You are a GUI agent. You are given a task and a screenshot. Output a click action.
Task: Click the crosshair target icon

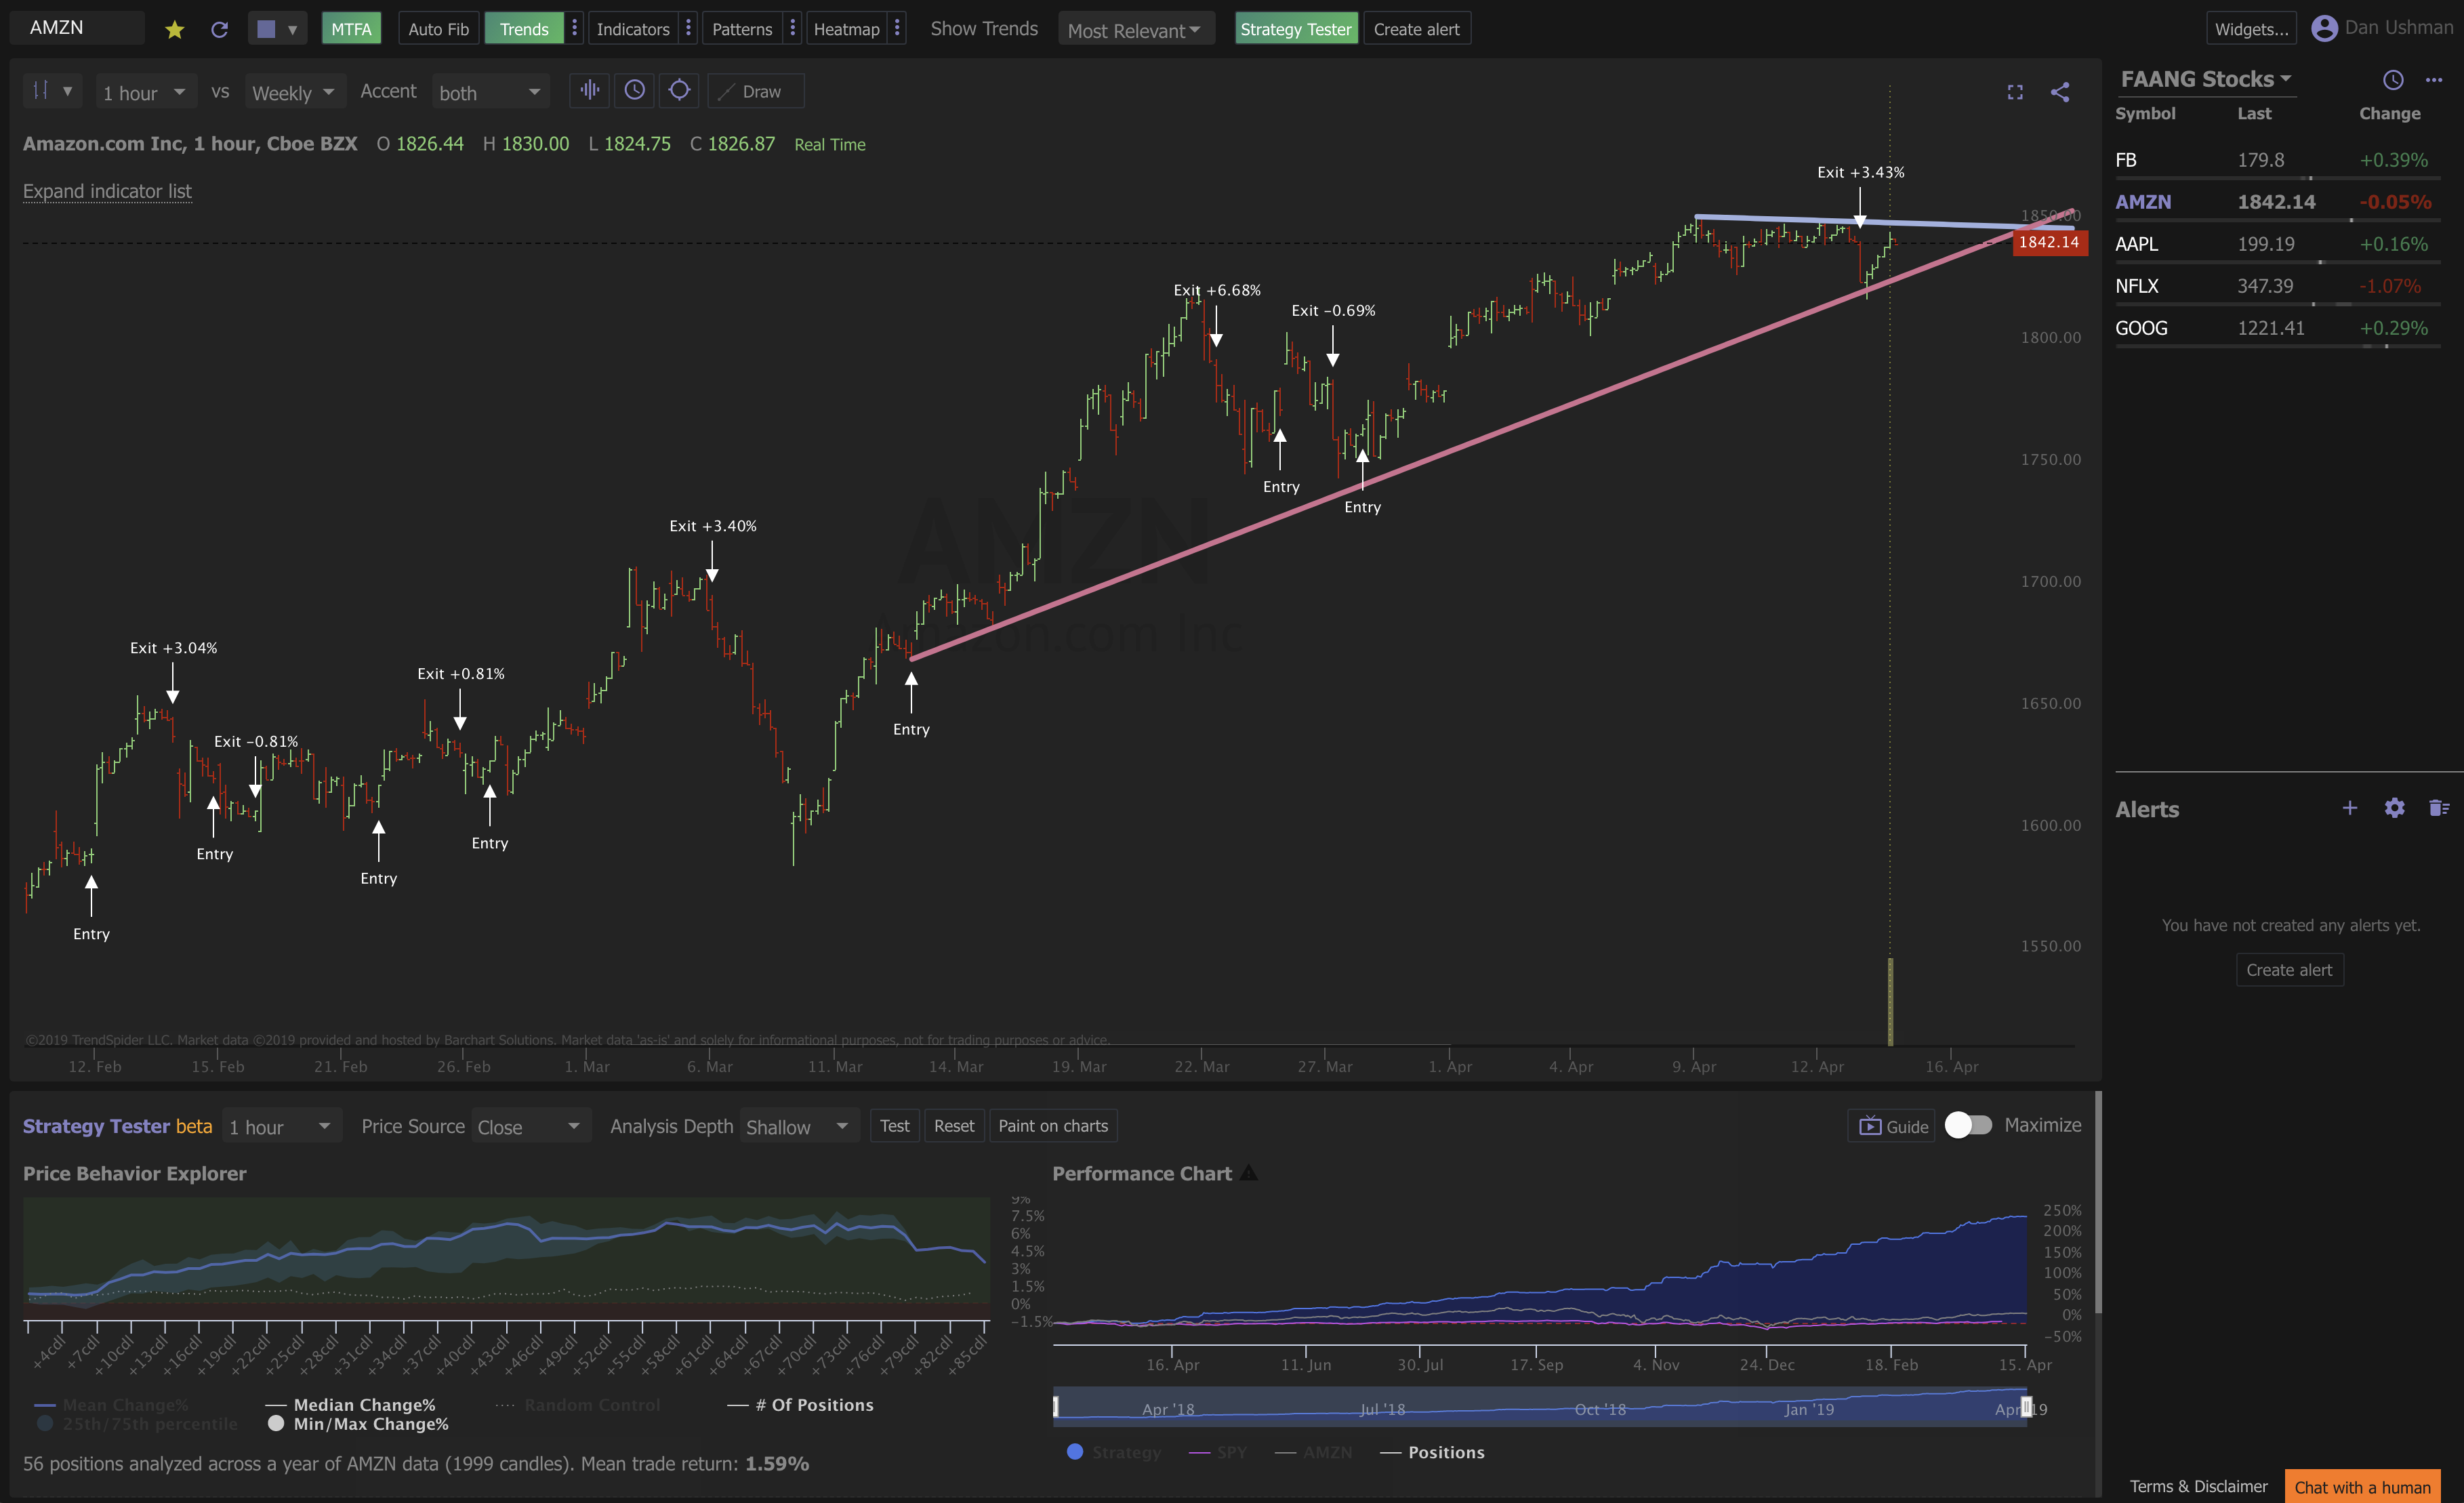tap(679, 91)
